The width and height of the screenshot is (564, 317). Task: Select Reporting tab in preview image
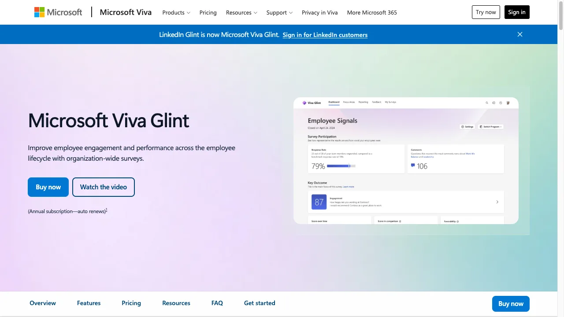pos(363,102)
